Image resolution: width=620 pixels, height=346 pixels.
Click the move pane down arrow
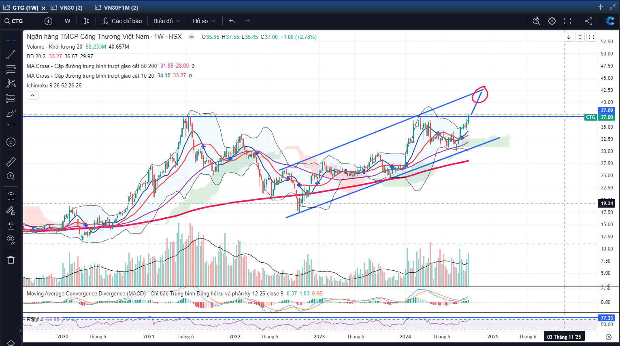tap(569, 37)
